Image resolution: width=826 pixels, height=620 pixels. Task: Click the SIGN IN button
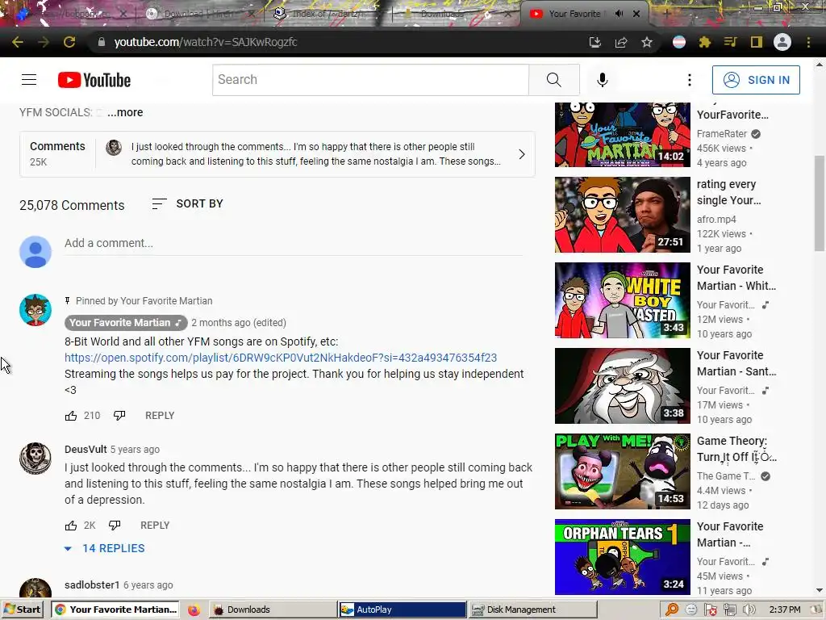point(755,80)
